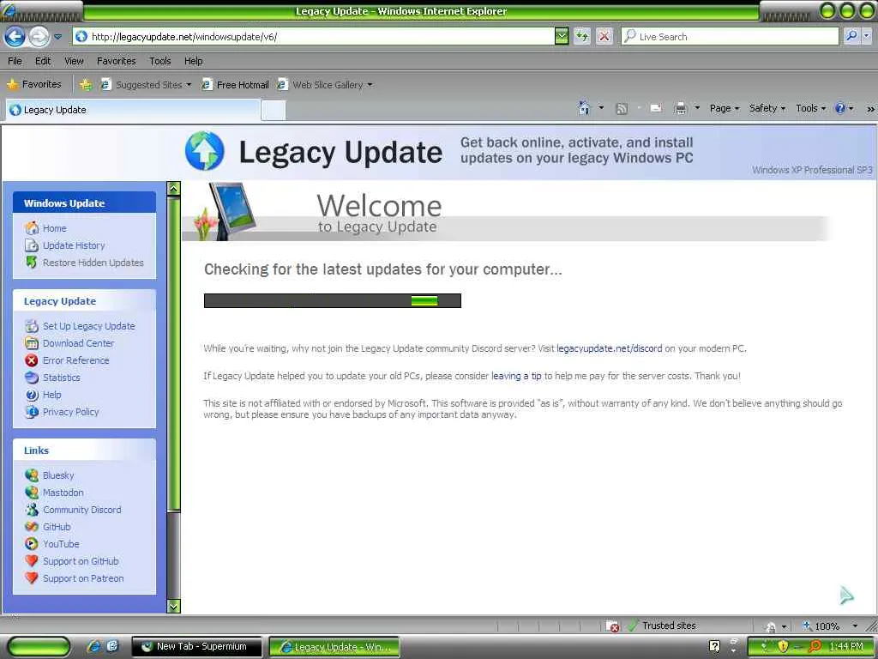Screen dimensions: 878x659
Task: Click the sidebar scroll down arrow
Action: (x=173, y=607)
